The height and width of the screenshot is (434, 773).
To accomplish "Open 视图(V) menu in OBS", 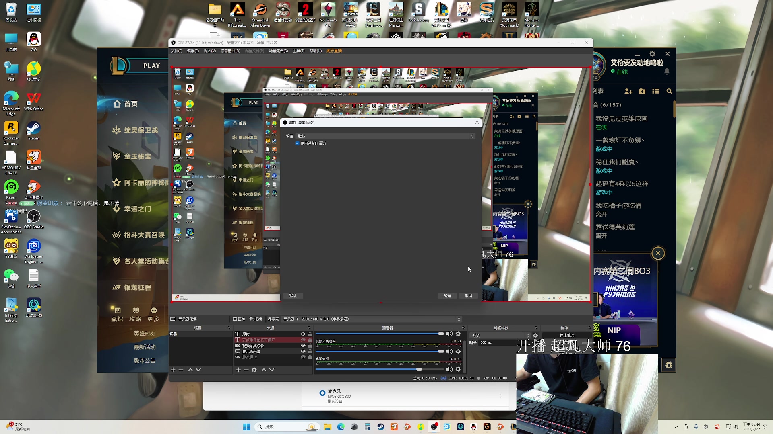I will tap(210, 51).
